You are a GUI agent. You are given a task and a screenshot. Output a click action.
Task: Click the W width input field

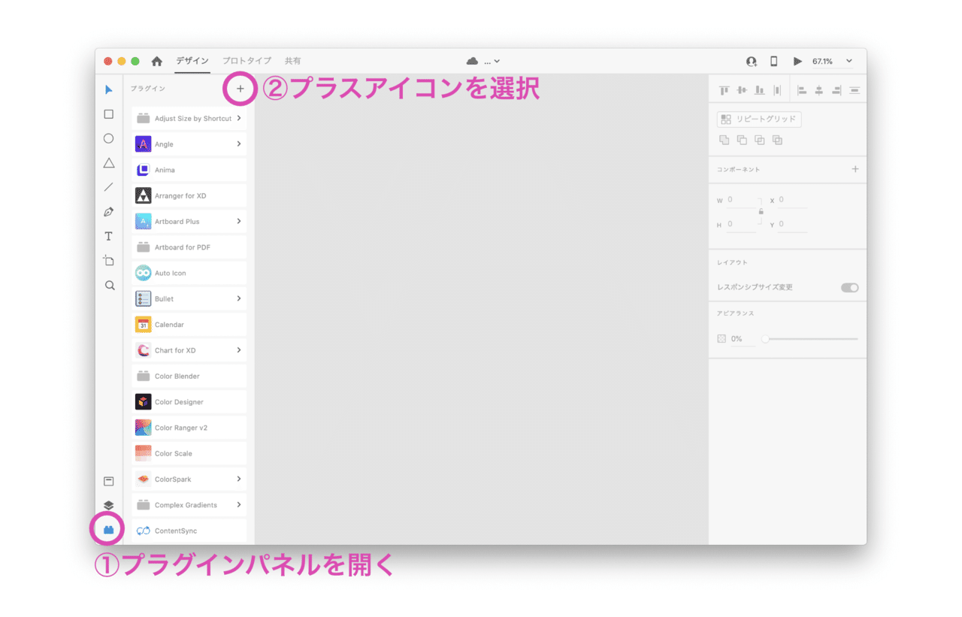(x=740, y=200)
